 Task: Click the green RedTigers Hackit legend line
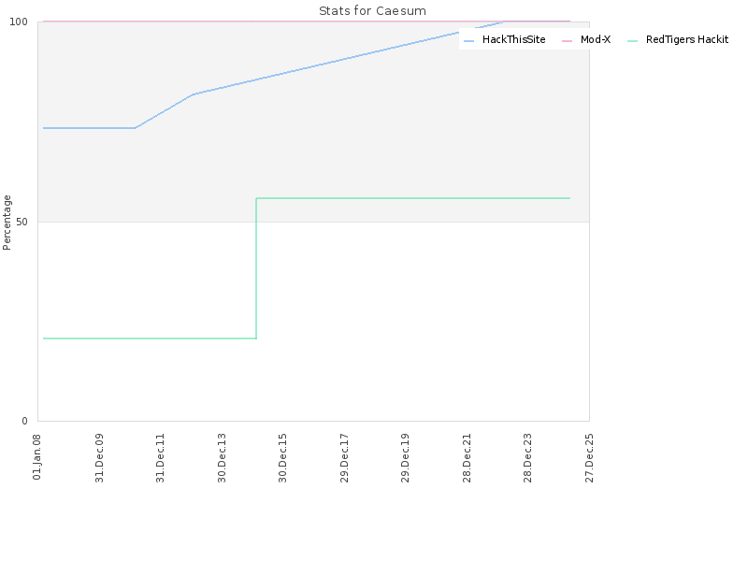pos(633,41)
